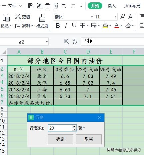Image resolution: width=144 pixels, height=155 pixels.
Task: Click 剪切 cut button
Action: (23, 17)
